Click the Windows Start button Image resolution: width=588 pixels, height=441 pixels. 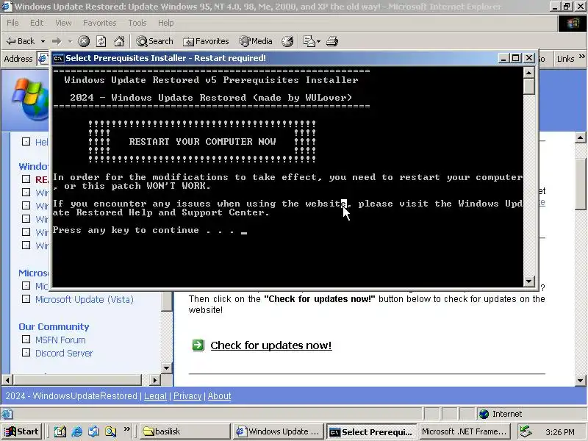pos(21,431)
